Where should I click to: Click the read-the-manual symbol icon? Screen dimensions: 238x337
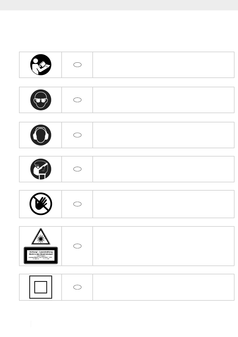[x=41, y=65]
